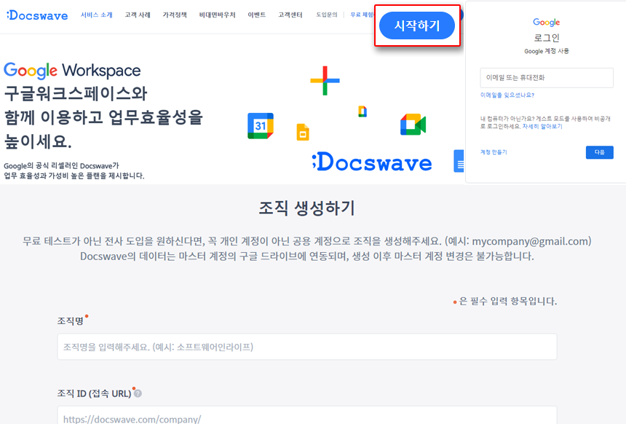The width and height of the screenshot is (626, 424).
Task: Click the 무료 체험 link
Action: click(x=362, y=15)
